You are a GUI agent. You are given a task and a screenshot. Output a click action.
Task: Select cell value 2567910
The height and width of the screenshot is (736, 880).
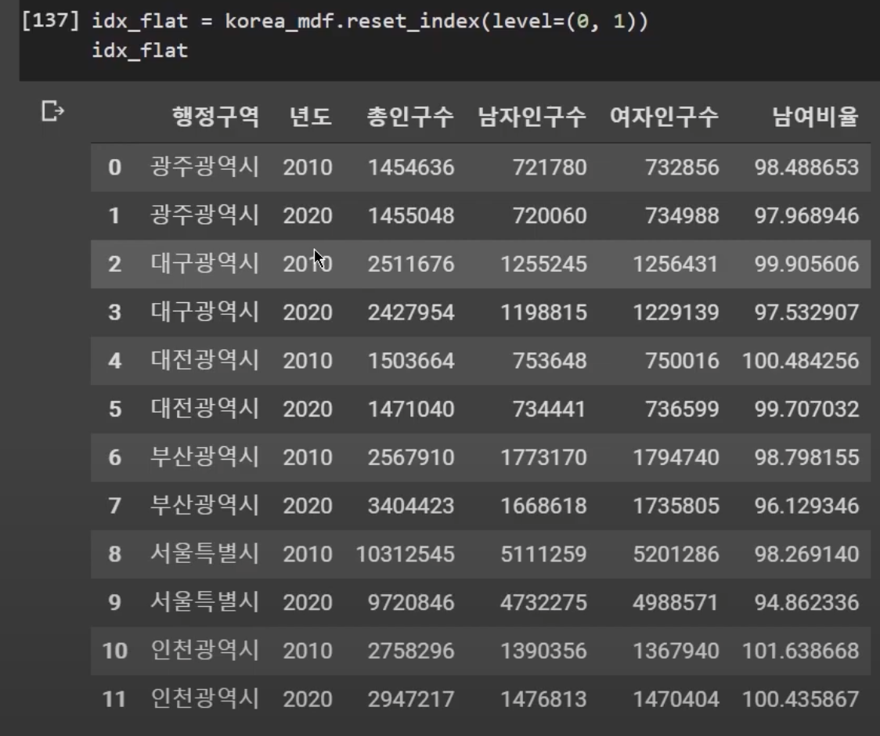[x=411, y=457]
